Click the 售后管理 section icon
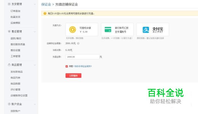The image size is (198, 114). pos(9,31)
